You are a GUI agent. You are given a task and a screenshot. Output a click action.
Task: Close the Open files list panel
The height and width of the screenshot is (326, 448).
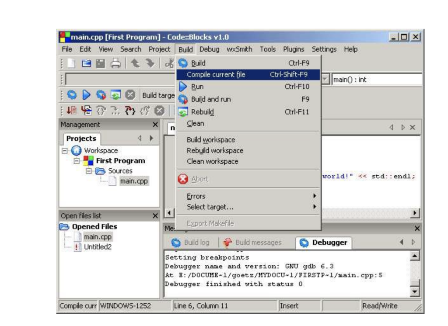[x=155, y=216]
